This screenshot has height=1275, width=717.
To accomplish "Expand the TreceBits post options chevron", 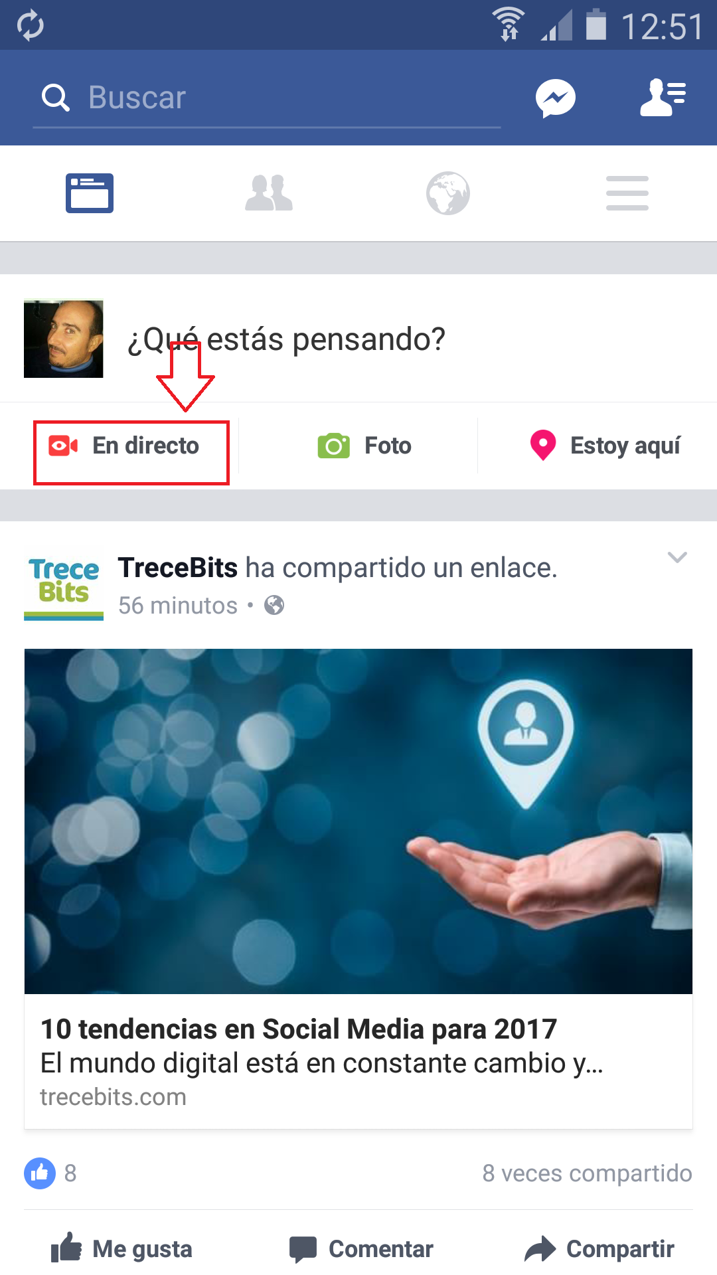I will click(677, 557).
